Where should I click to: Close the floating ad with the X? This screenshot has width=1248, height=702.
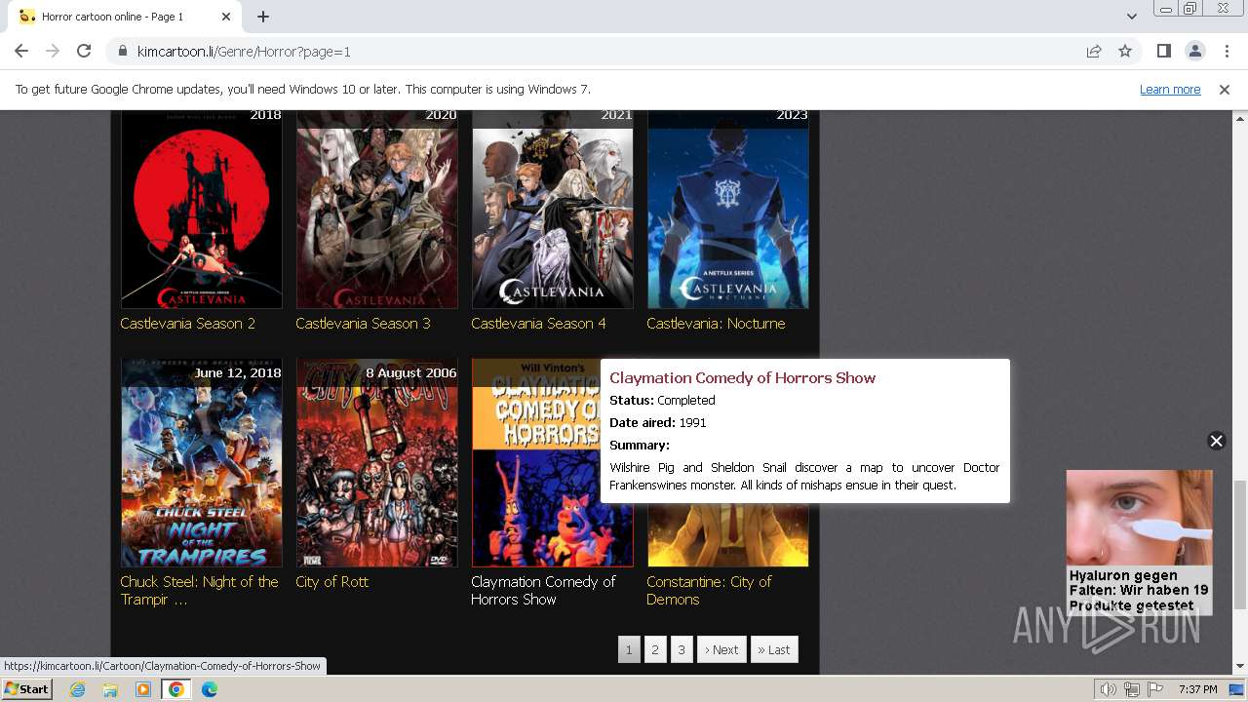click(1216, 441)
